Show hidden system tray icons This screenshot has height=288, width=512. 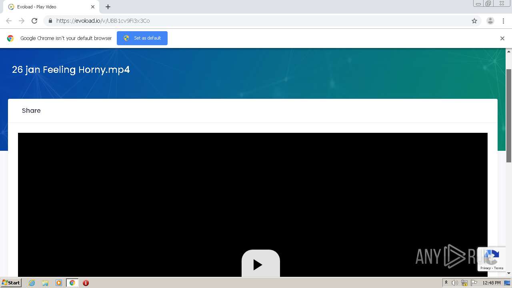446,283
